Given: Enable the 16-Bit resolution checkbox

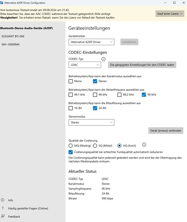Looking at the screenshot, I should pyautogui.click(x=70, y=108).
